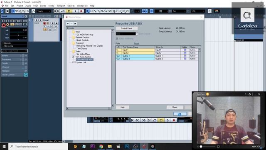Open the No Track Preset dropdown
Viewport: 266px width, 150px height.
point(14,51)
